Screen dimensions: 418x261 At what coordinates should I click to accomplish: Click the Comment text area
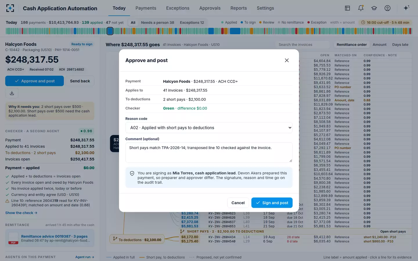click(209, 153)
